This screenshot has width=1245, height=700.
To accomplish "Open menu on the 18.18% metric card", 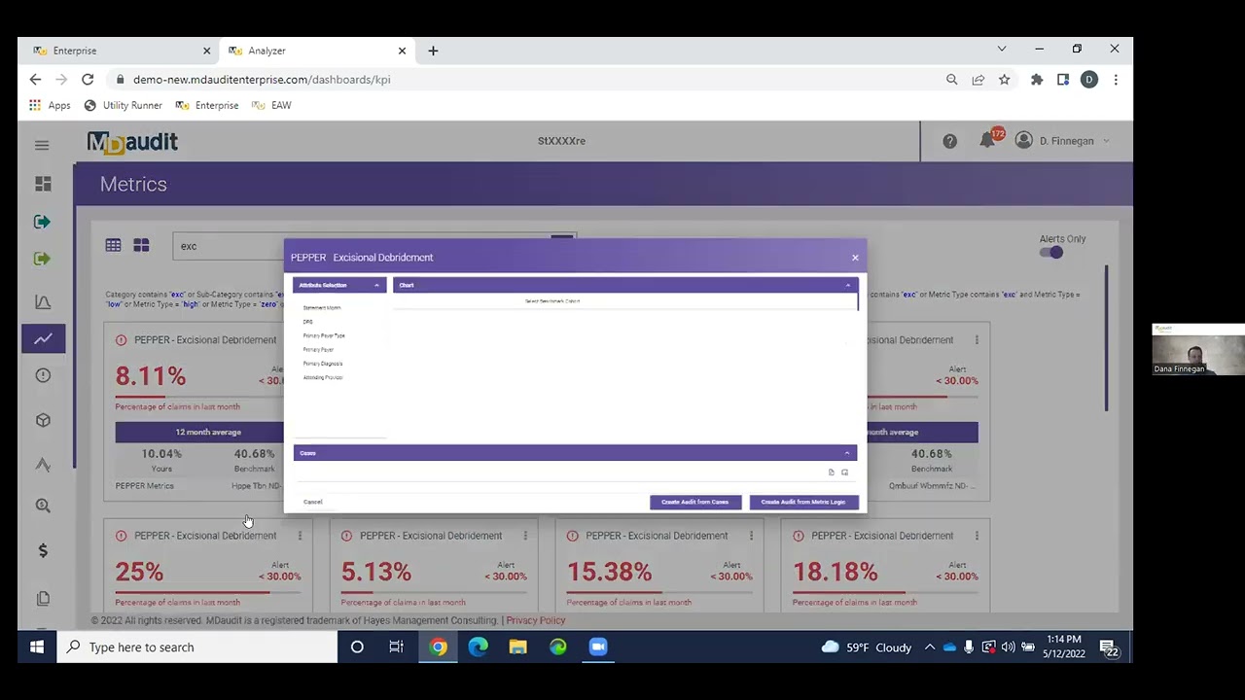I will (977, 536).
